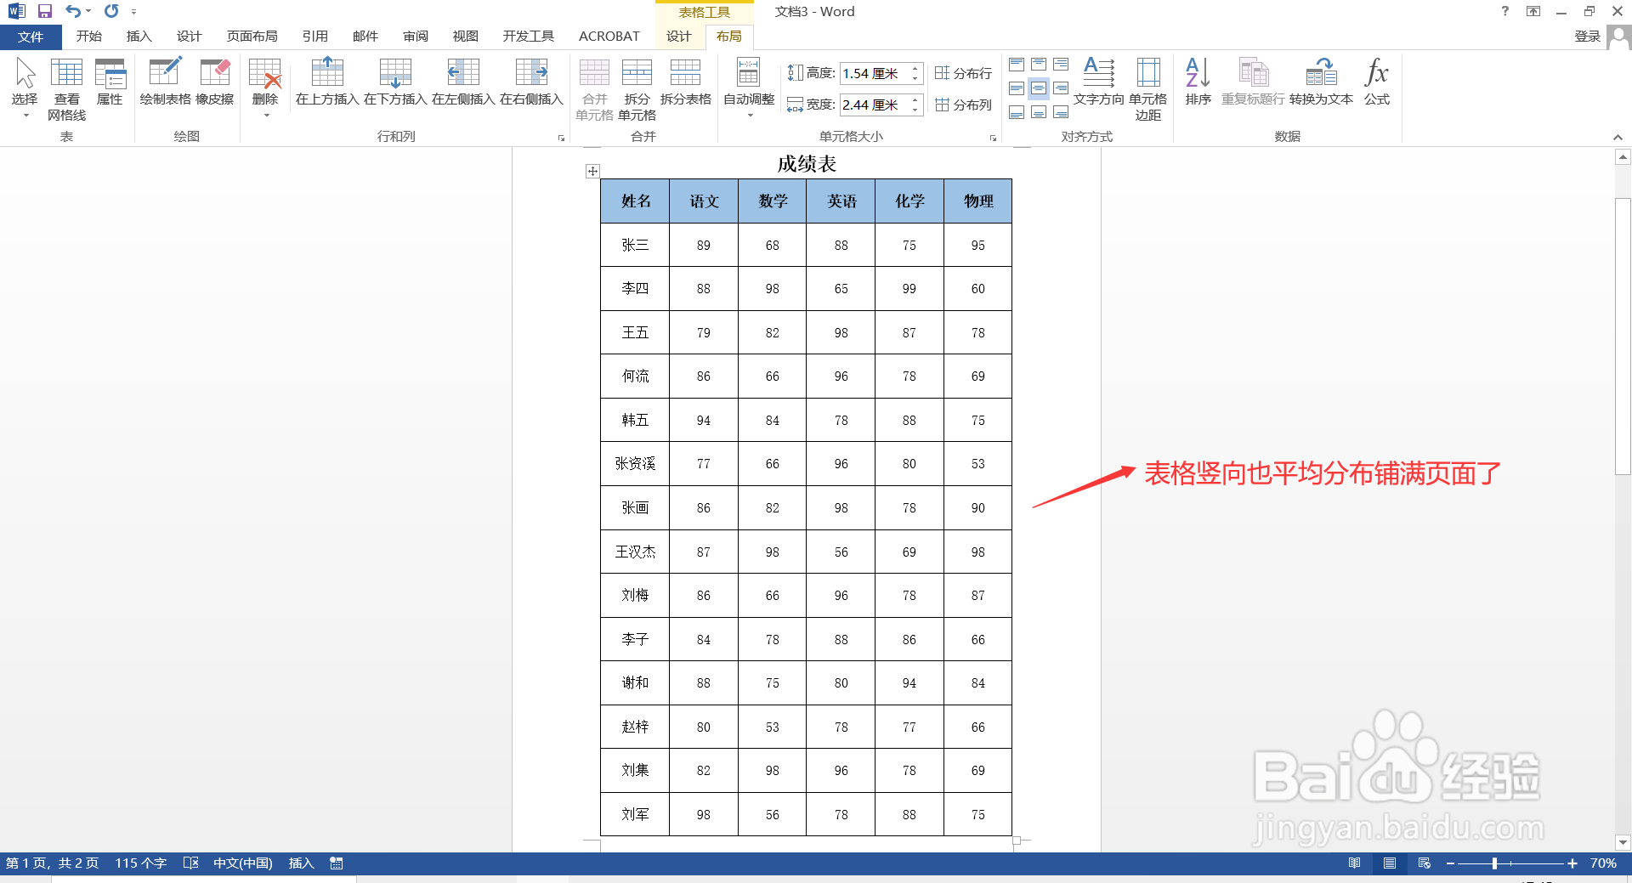Switch to read mode view
This screenshot has height=883, width=1632.
1354,863
